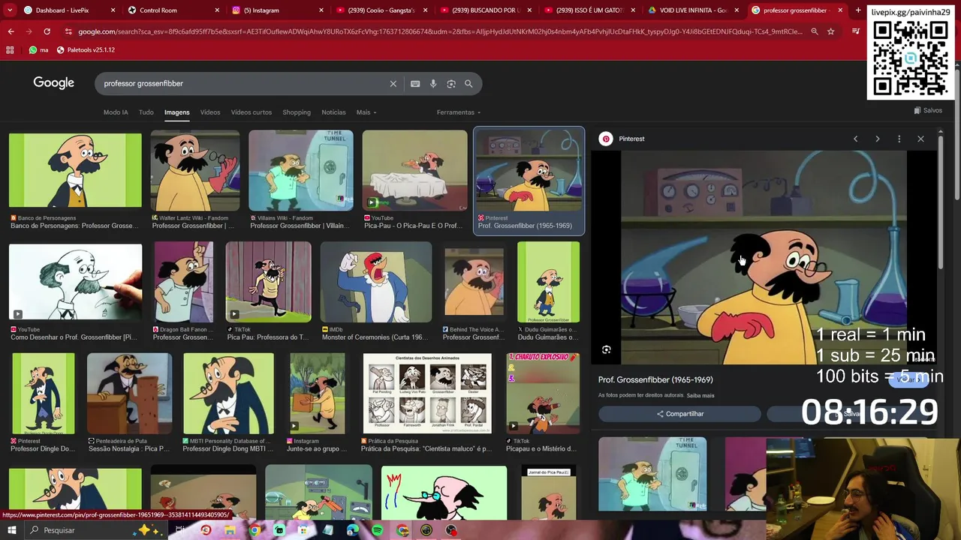
Task: Zoom control magnifier in the address bar
Action: [x=814, y=31]
